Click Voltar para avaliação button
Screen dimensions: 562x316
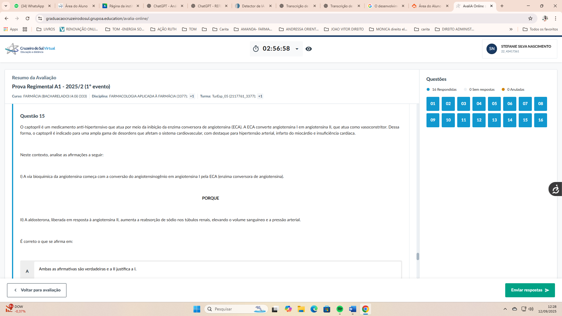pyautogui.click(x=37, y=290)
